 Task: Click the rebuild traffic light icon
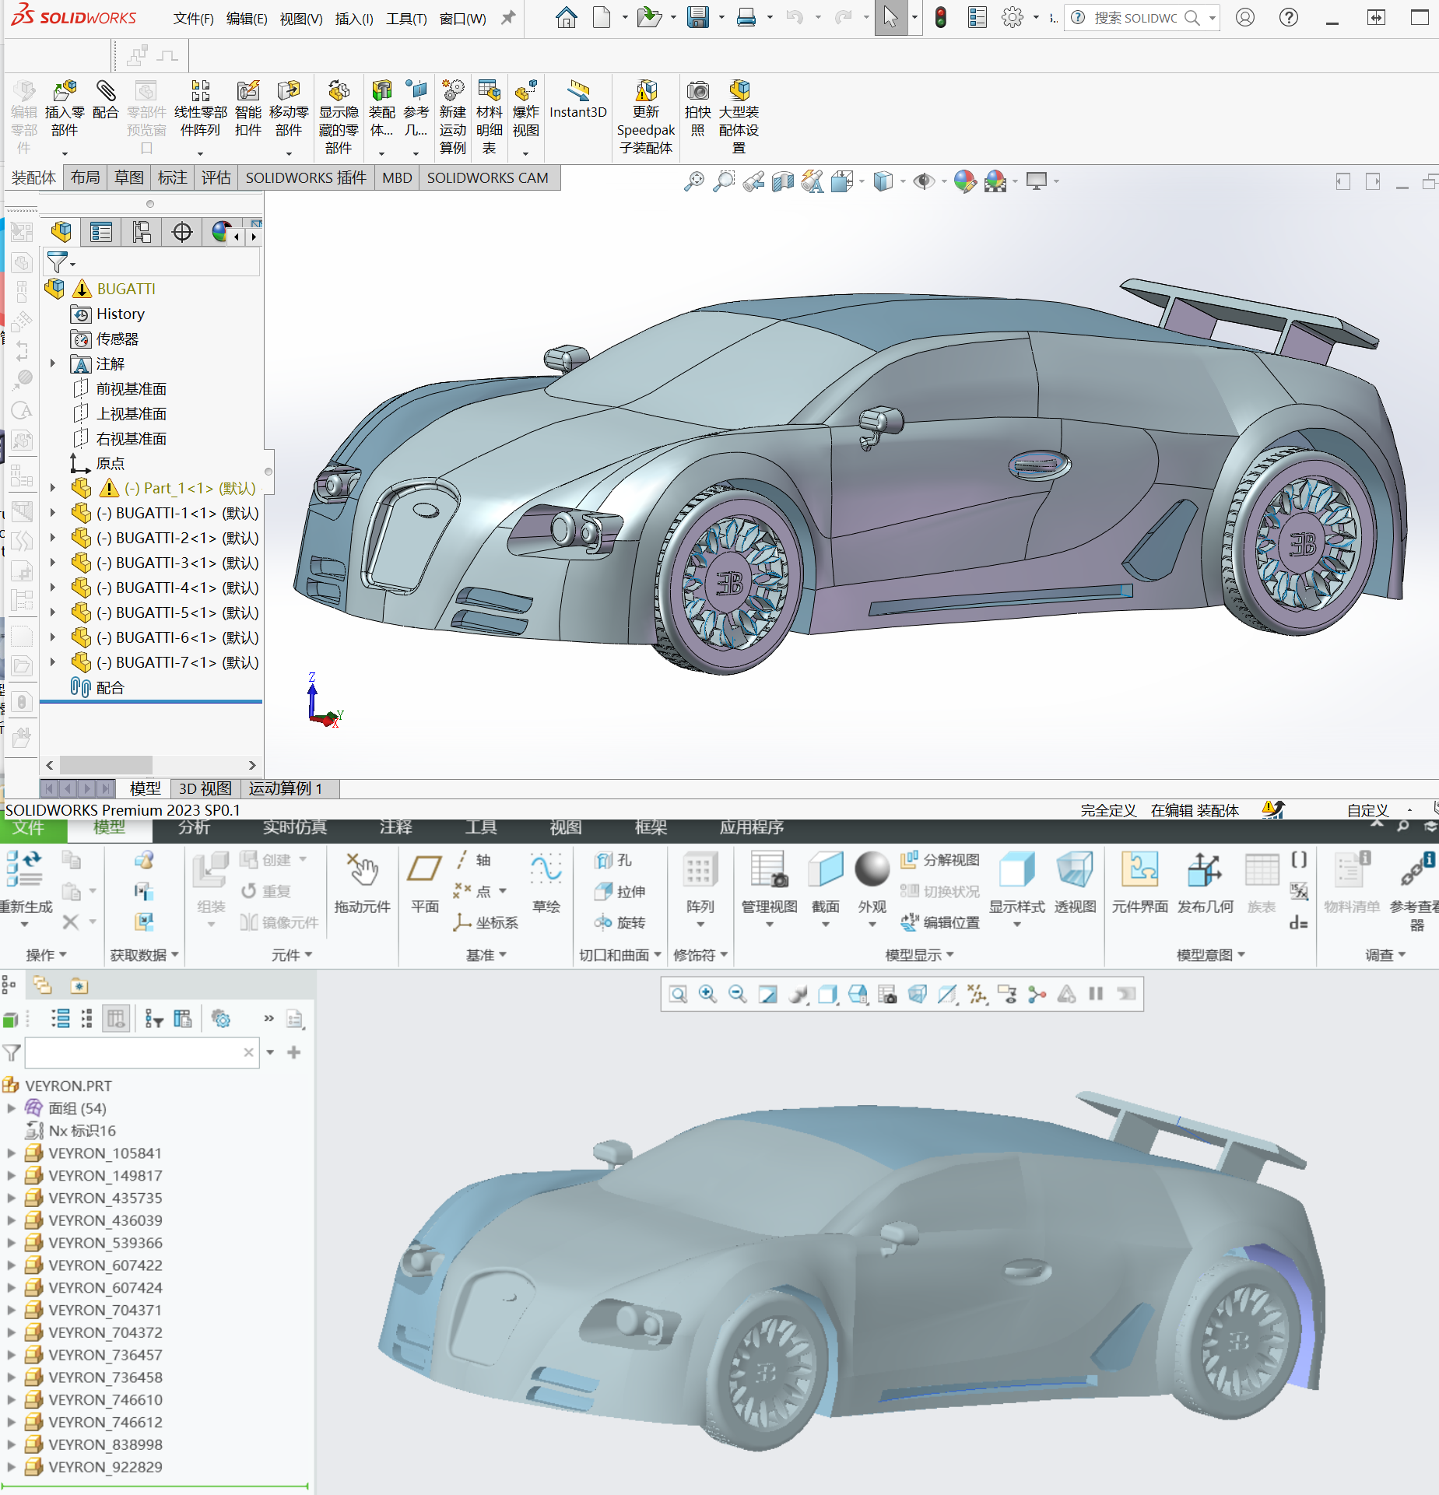941,17
